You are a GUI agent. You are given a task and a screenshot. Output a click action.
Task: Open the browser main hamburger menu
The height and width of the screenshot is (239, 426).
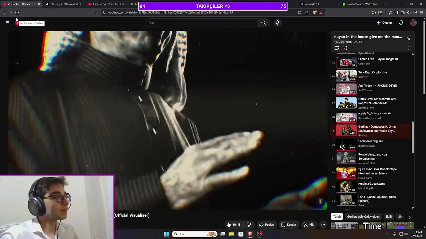pyautogui.click(x=422, y=13)
